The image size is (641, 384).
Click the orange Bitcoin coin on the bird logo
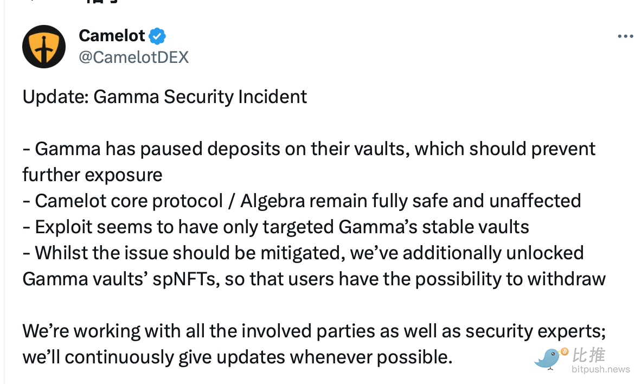[x=565, y=352]
